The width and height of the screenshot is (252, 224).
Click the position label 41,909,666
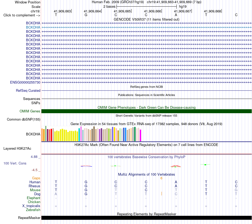153,11
